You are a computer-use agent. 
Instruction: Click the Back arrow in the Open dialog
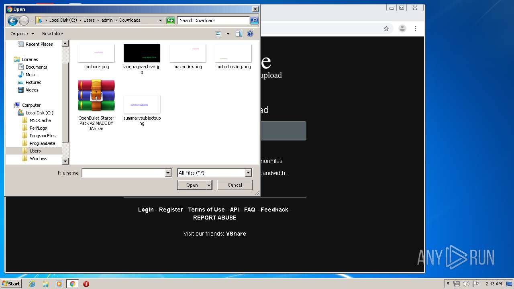(12, 20)
